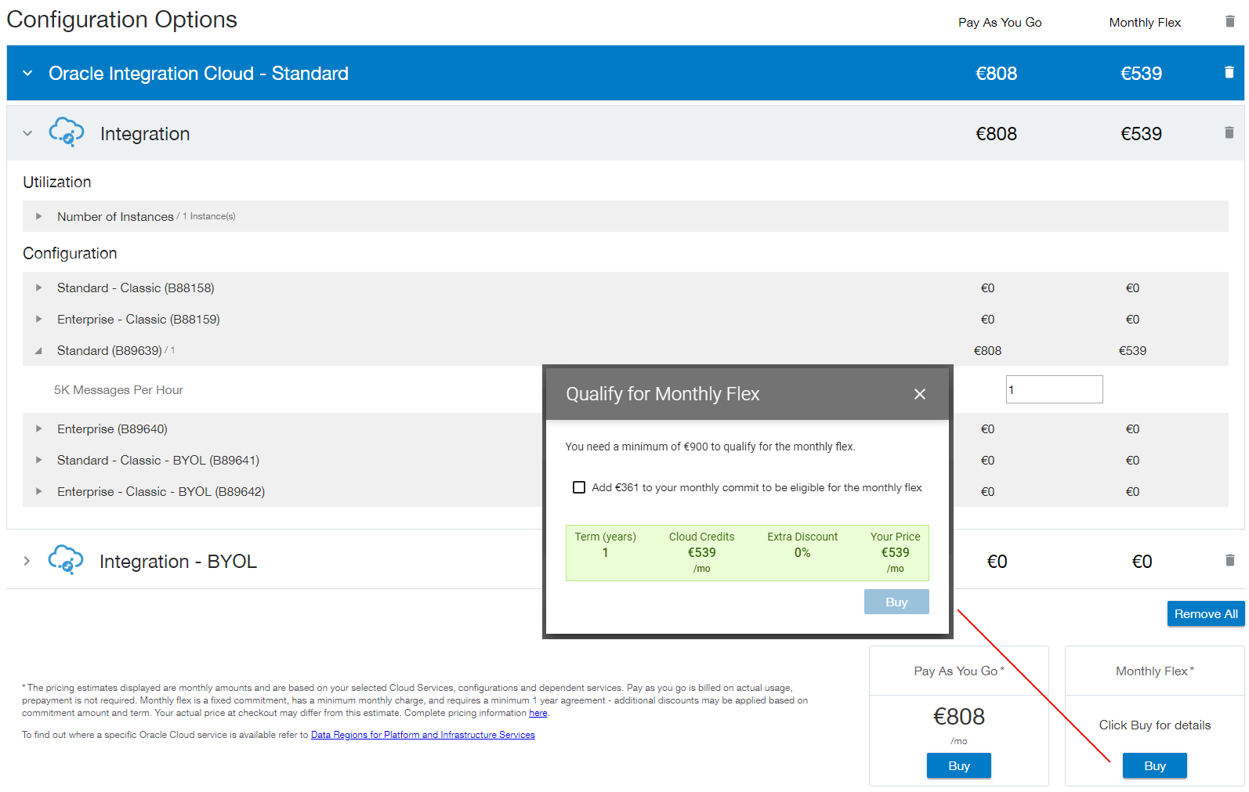Screen dimensions: 1249x792
Task: Click Buy under Monthly Flex card
Action: click(x=1154, y=765)
